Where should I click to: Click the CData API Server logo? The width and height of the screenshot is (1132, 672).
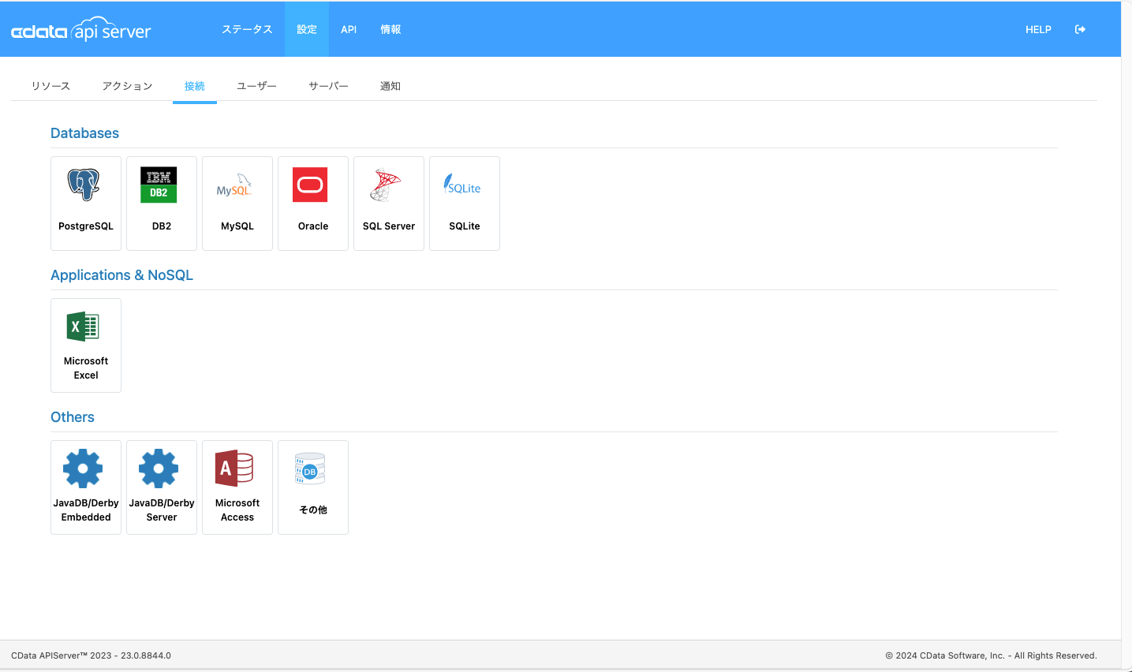click(81, 30)
